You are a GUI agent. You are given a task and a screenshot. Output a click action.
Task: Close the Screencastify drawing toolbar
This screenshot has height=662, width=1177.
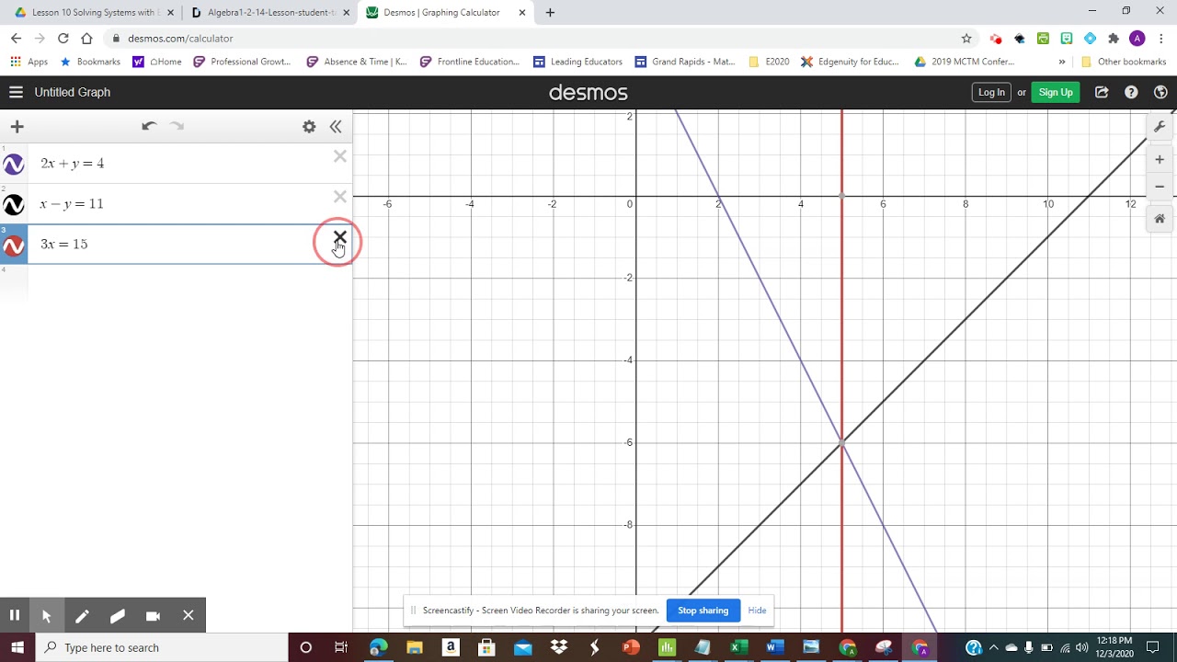(x=188, y=615)
